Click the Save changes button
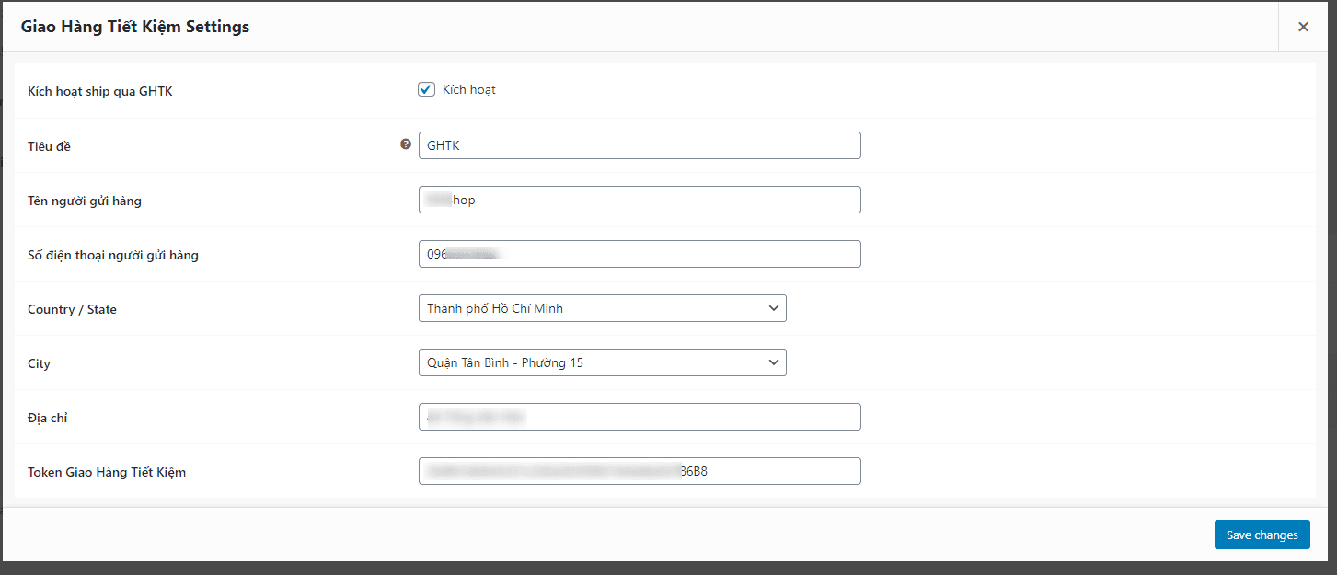 pyautogui.click(x=1262, y=535)
